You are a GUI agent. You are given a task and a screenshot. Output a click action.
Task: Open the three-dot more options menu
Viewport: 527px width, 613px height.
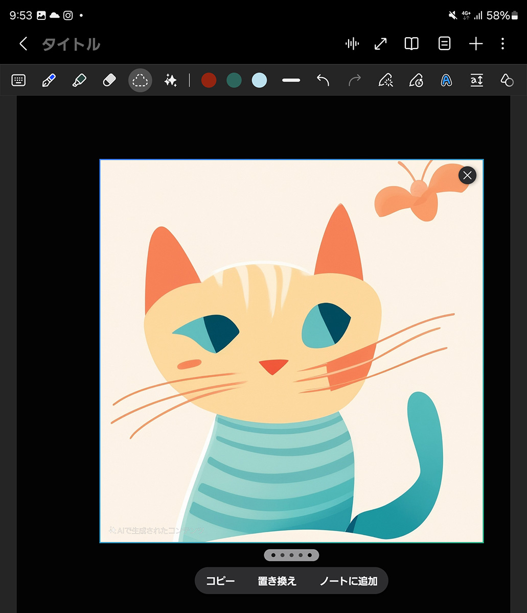pos(503,44)
